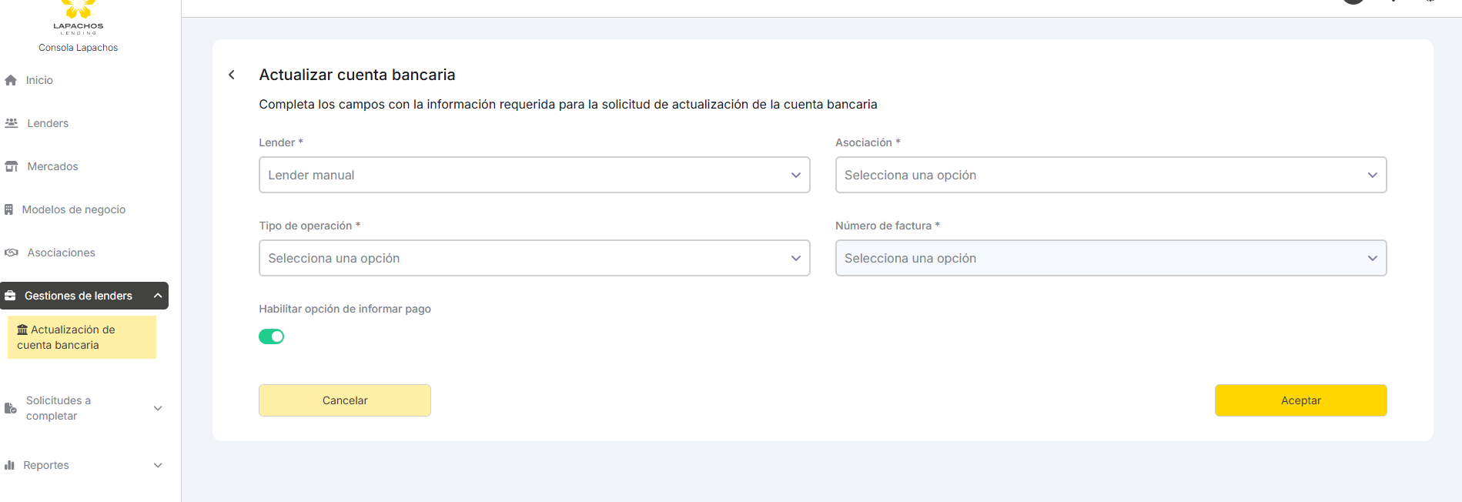Click the Asociaciones handshake icon
This screenshot has height=502, width=1462.
[12, 253]
